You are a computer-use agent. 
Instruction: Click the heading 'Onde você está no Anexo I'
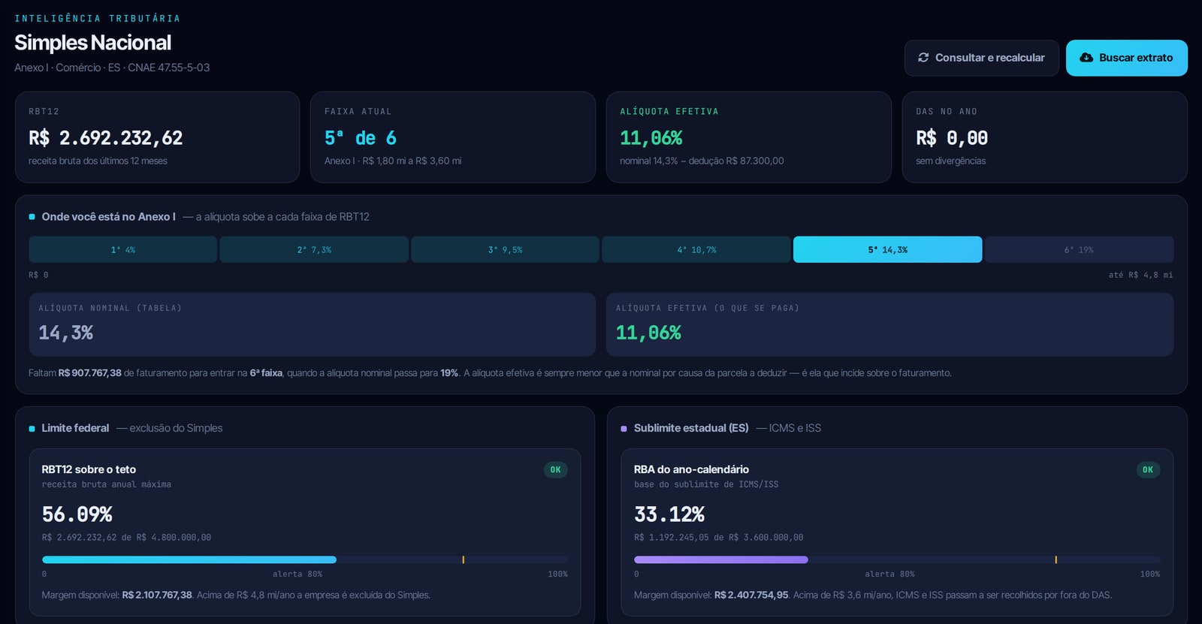click(x=109, y=217)
